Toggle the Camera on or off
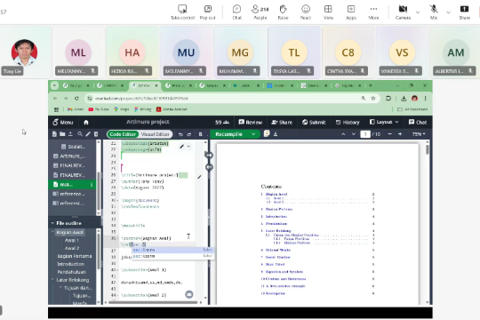 (x=403, y=12)
